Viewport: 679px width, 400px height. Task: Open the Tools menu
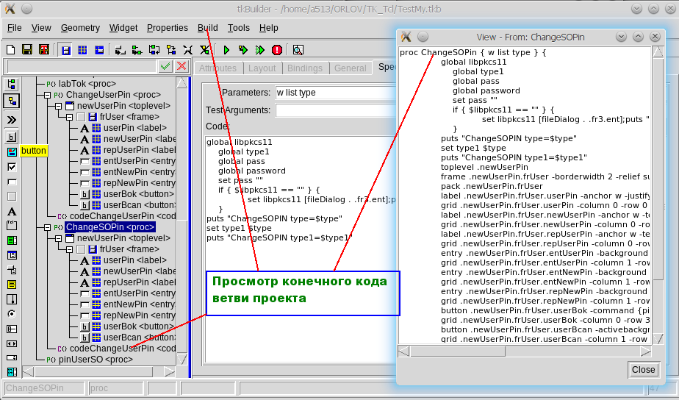tap(239, 28)
